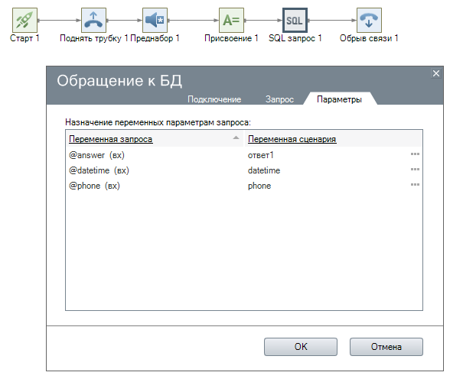
Task: Open variable picker for phone row
Action: [x=415, y=186]
